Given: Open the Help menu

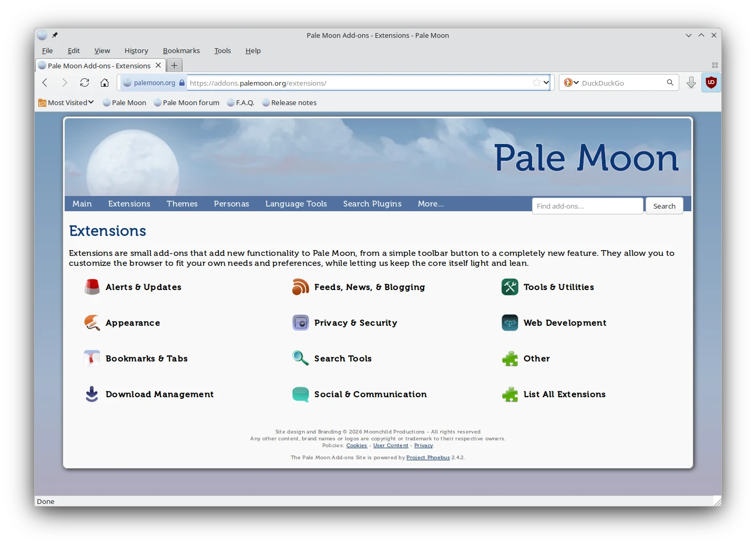Looking at the screenshot, I should coord(253,50).
